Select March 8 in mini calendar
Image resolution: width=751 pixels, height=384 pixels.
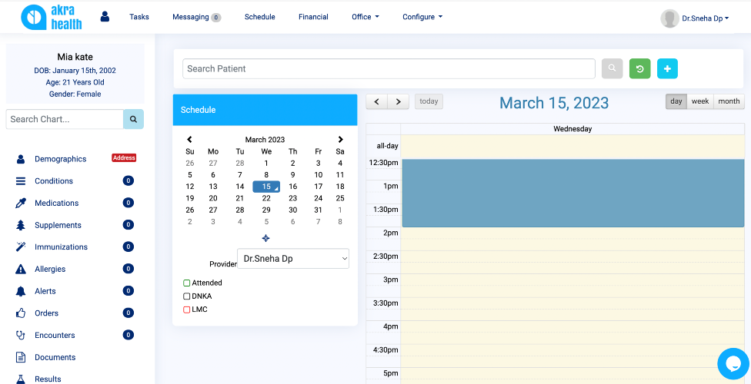266,175
